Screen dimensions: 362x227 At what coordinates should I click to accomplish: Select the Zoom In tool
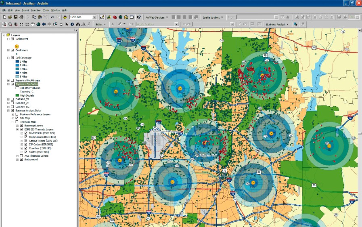point(4,24)
